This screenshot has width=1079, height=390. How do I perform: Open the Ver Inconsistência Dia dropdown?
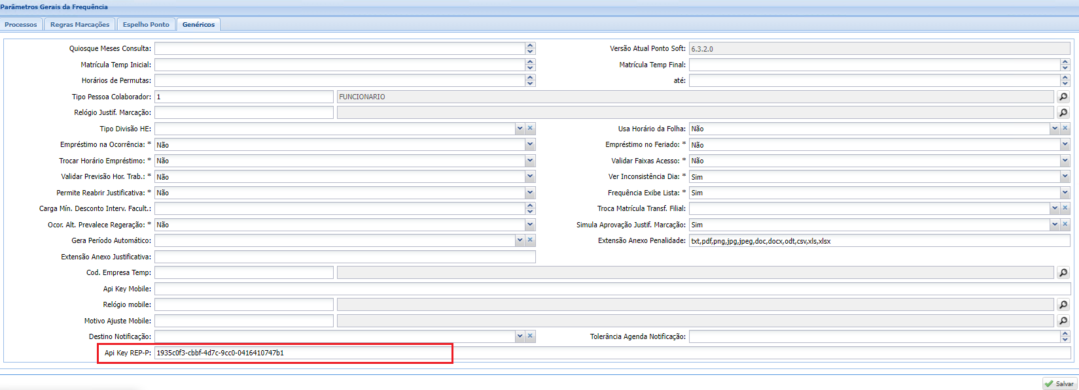1065,176
